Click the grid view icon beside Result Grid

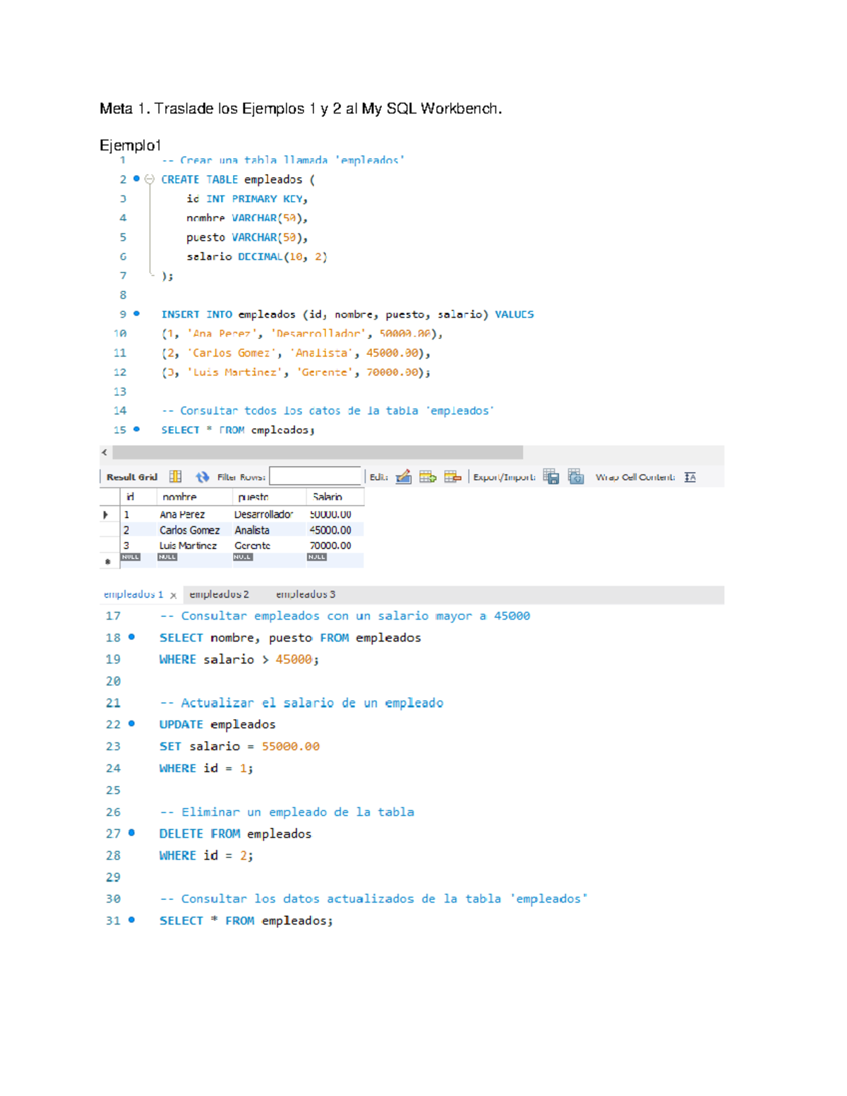tap(175, 476)
